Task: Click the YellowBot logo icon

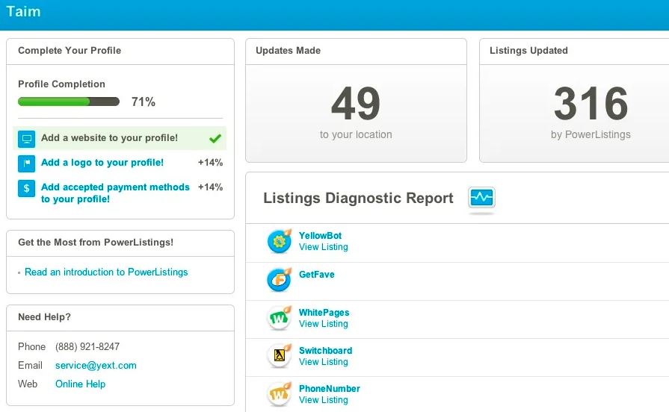Action: pyautogui.click(x=280, y=241)
